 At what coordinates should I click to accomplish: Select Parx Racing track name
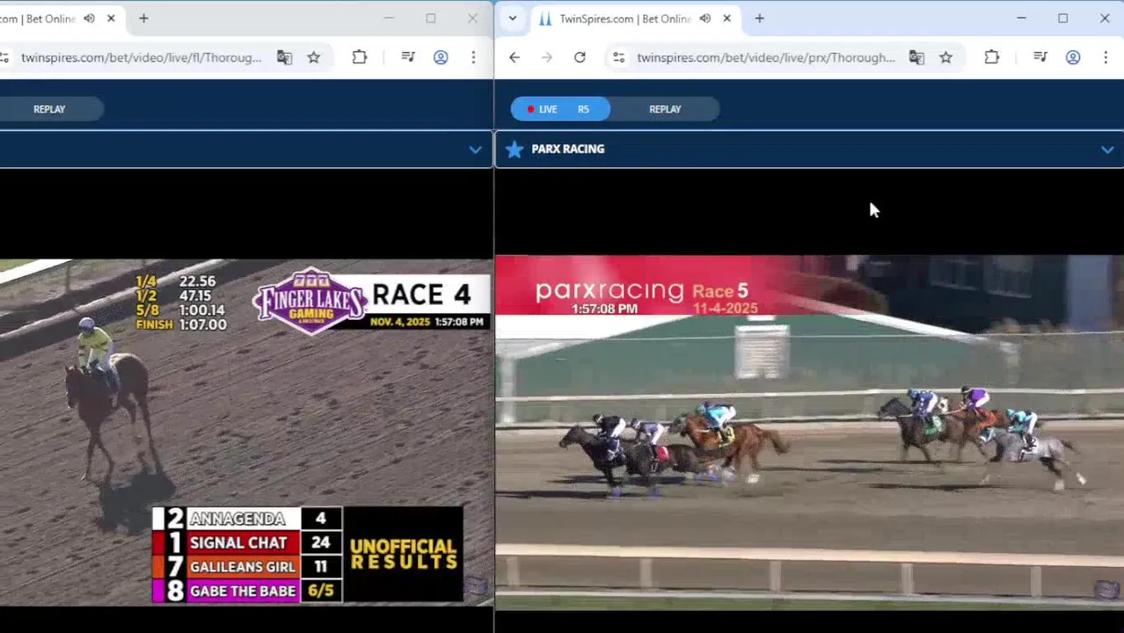click(x=568, y=149)
